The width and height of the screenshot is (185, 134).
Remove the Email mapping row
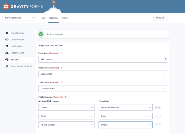159,116
